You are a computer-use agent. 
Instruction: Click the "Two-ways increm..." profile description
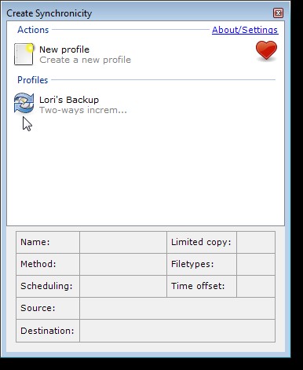pyautogui.click(x=83, y=110)
